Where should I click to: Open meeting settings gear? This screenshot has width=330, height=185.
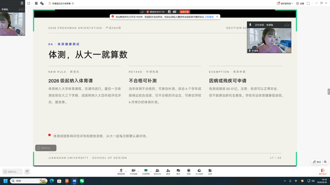[300, 4]
